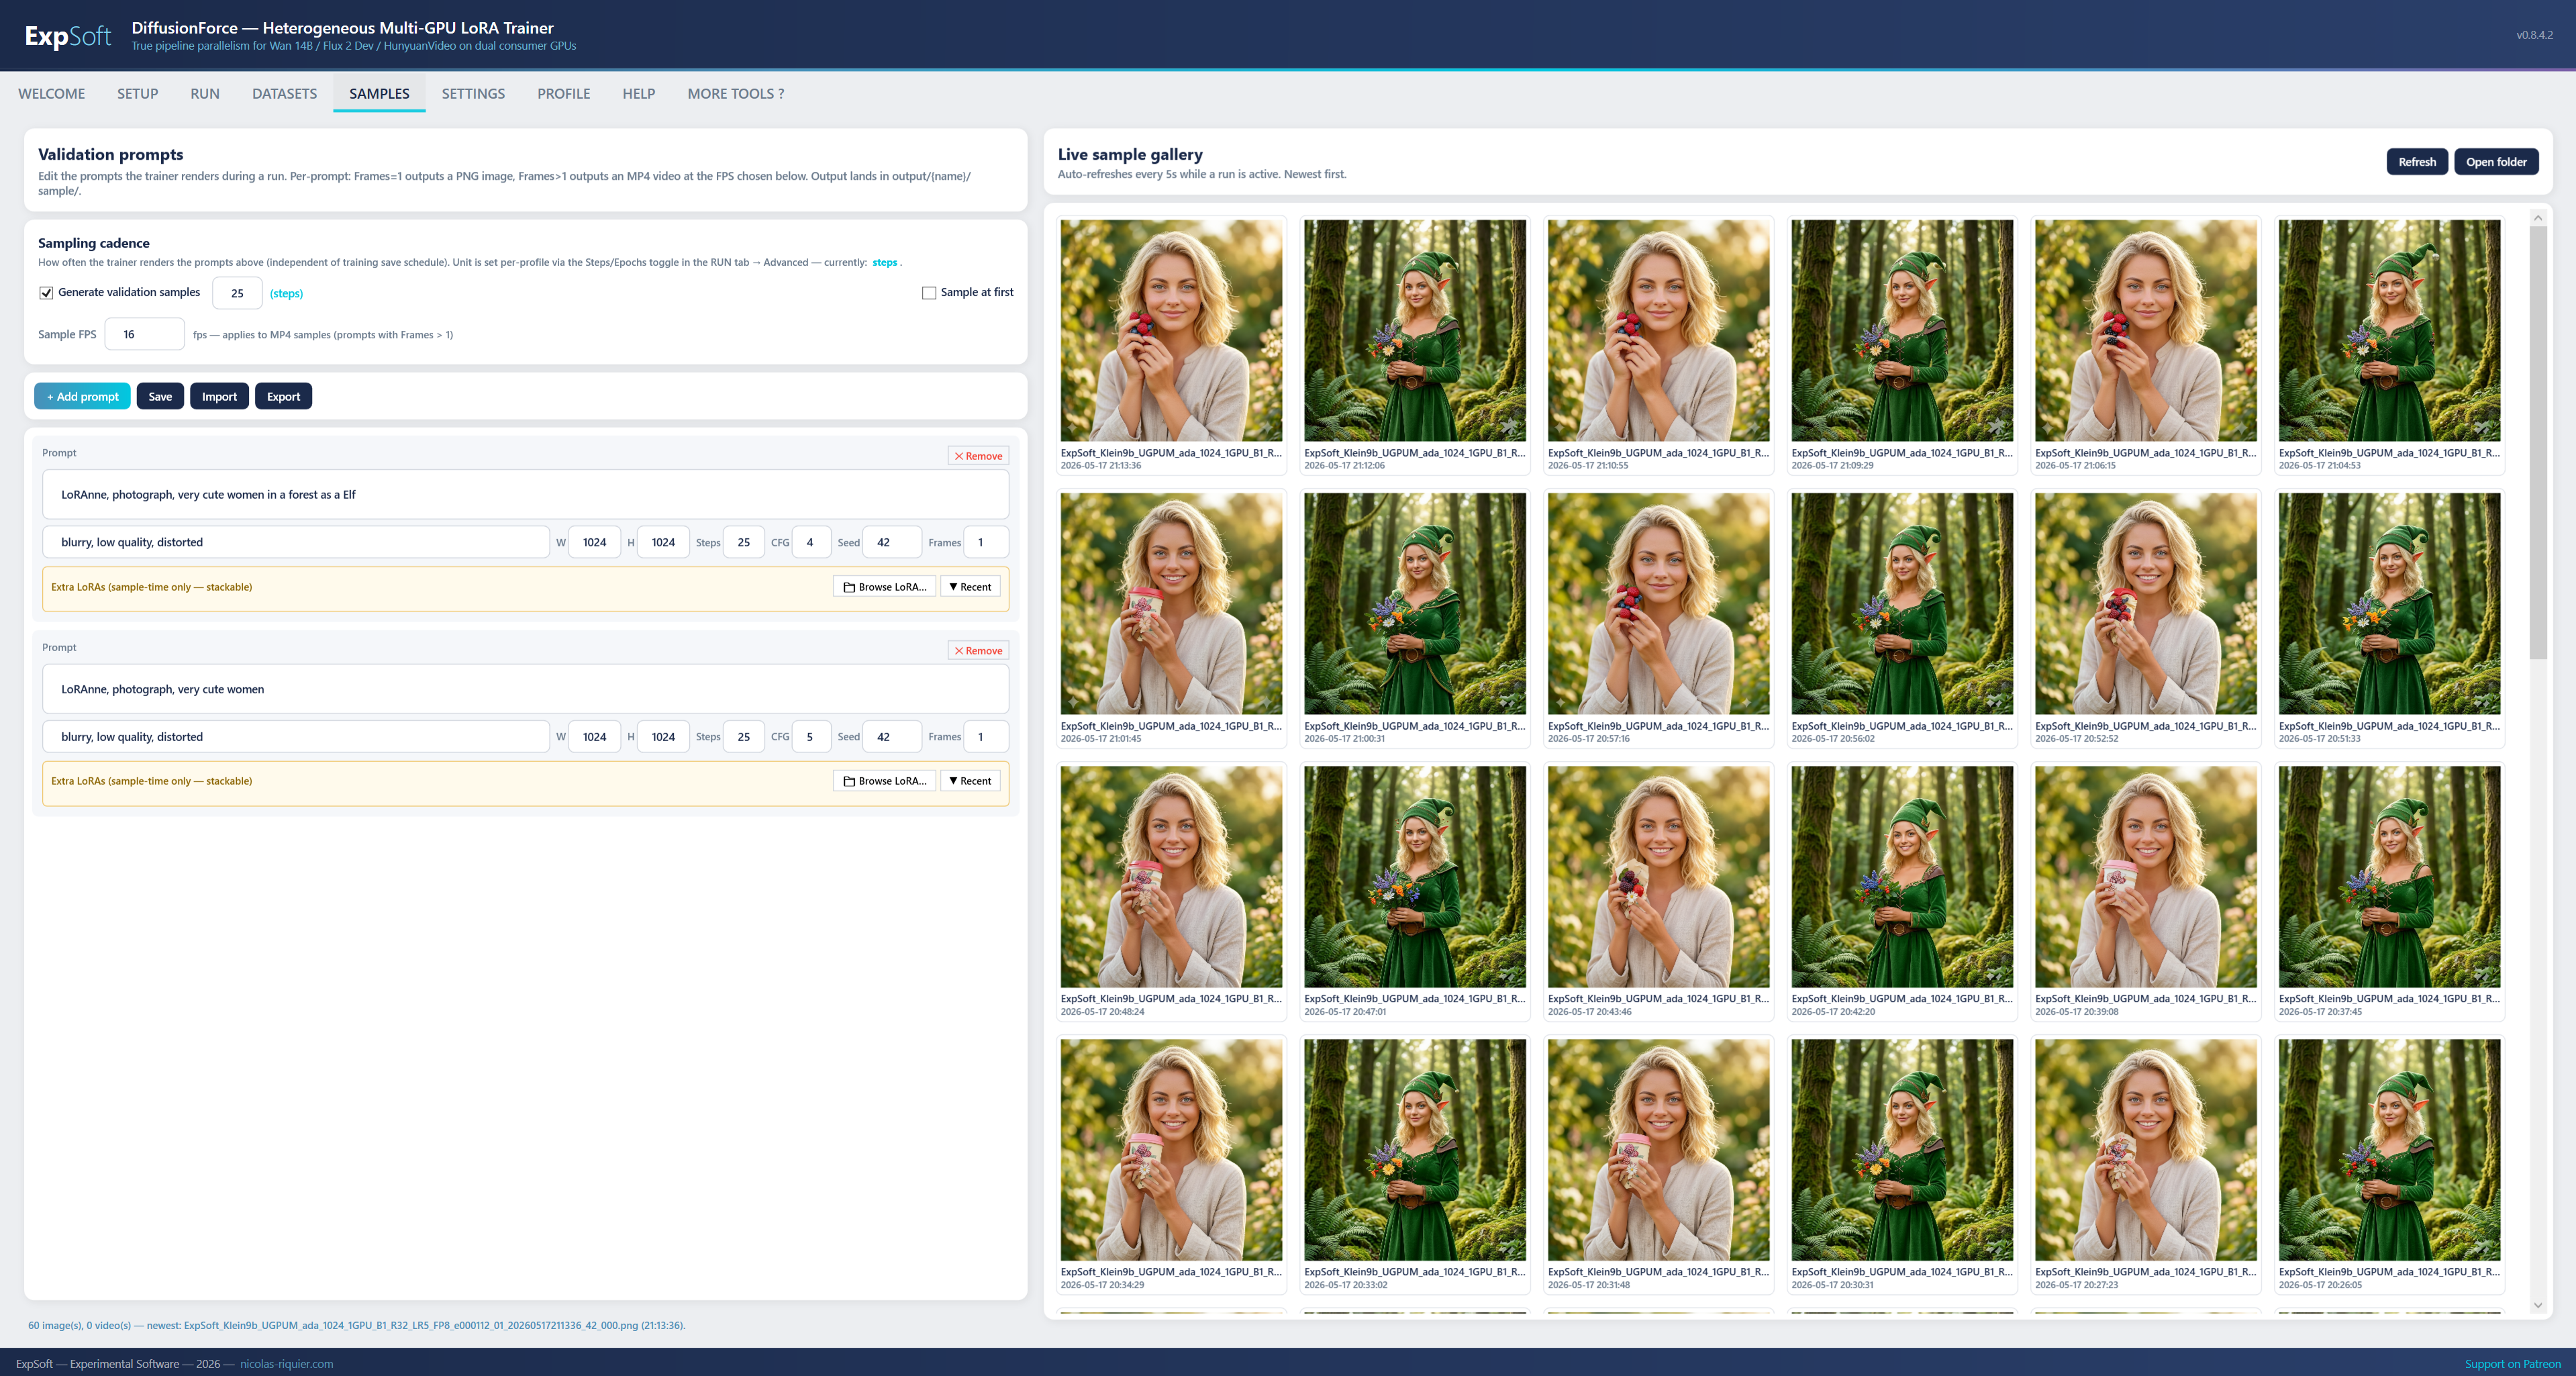This screenshot has width=2576, height=1376.
Task: Open the DATASETS tab
Action: click(284, 93)
